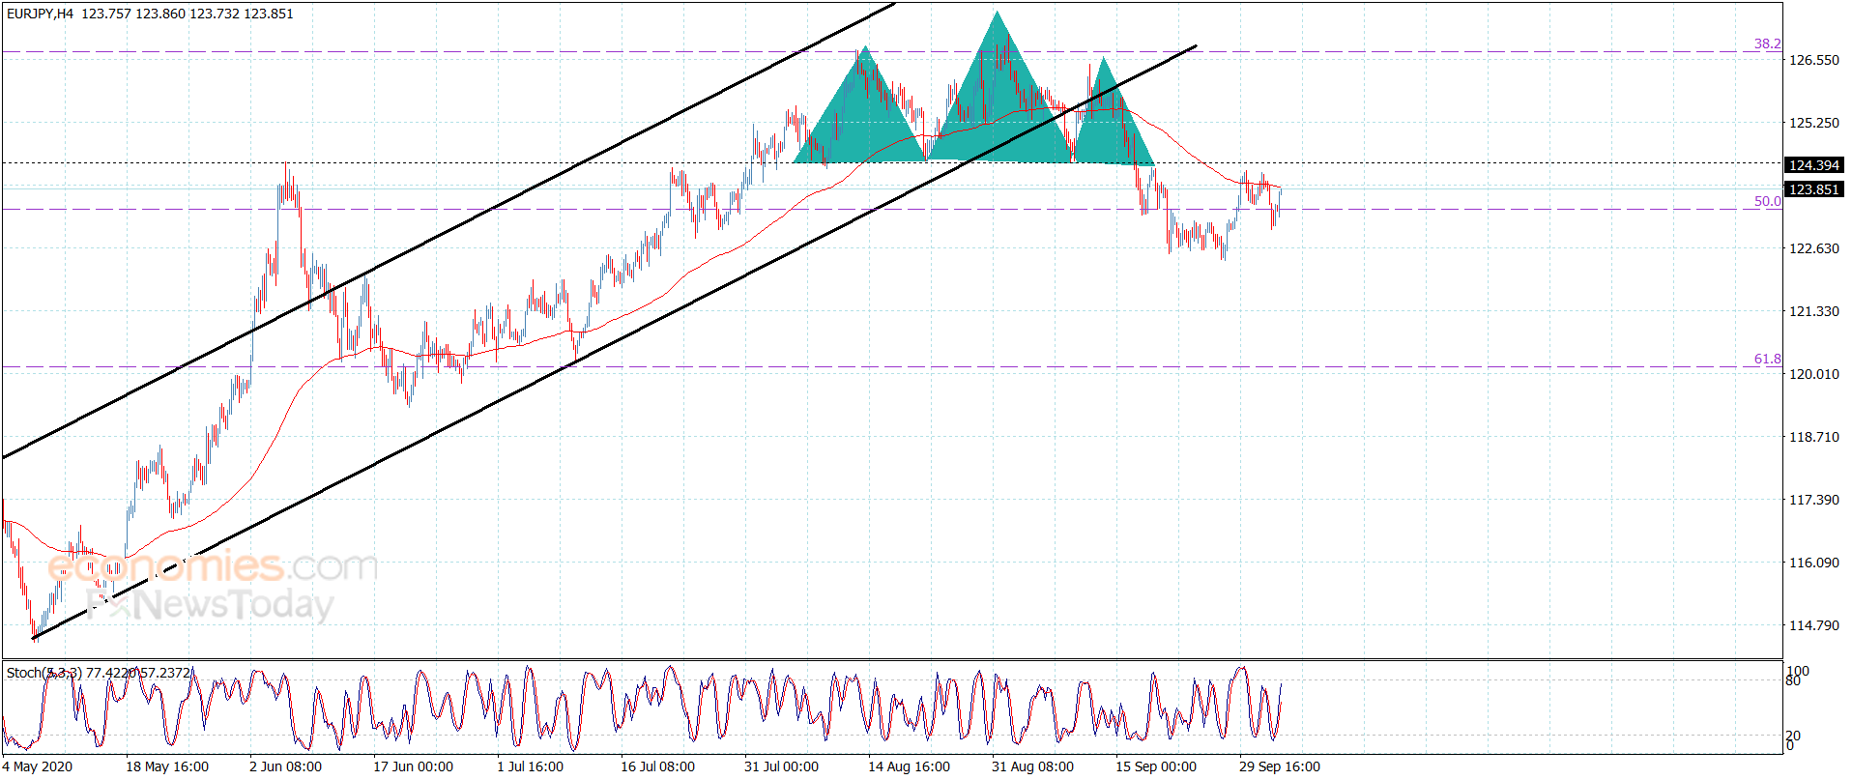
Task: Click the 50.0 Fibonacci level label
Action: [1767, 201]
